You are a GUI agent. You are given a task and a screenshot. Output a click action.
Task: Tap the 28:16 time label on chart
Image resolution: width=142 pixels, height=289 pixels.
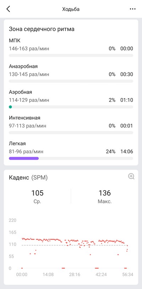pyautogui.click(x=75, y=275)
